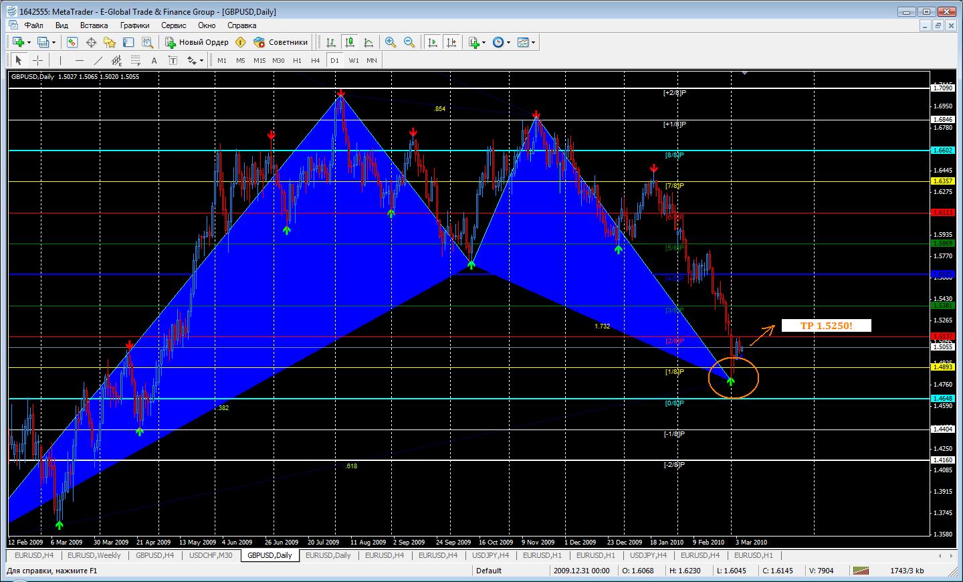The width and height of the screenshot is (963, 582).
Task: Select the arrow Cursor tool
Action: (19, 60)
